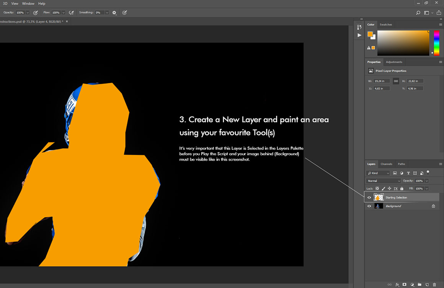Hide the Starting Selection layer

click(369, 197)
